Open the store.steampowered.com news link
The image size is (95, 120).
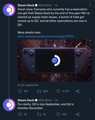click(47, 36)
